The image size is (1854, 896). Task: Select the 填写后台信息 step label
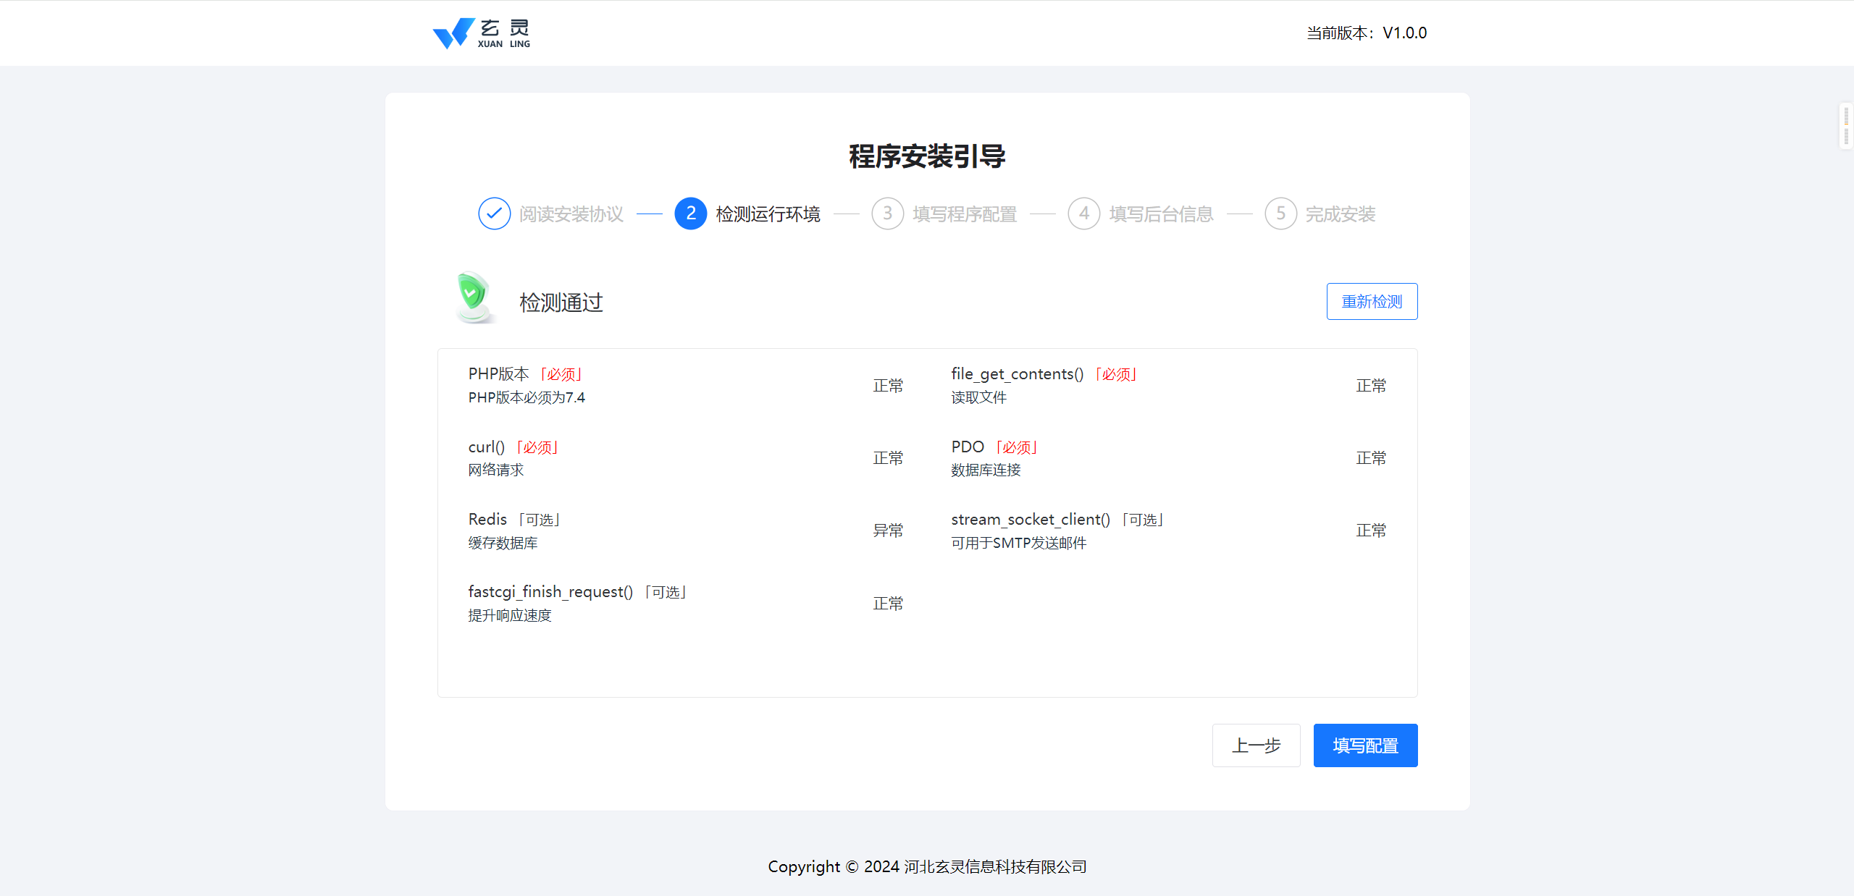tap(1161, 214)
